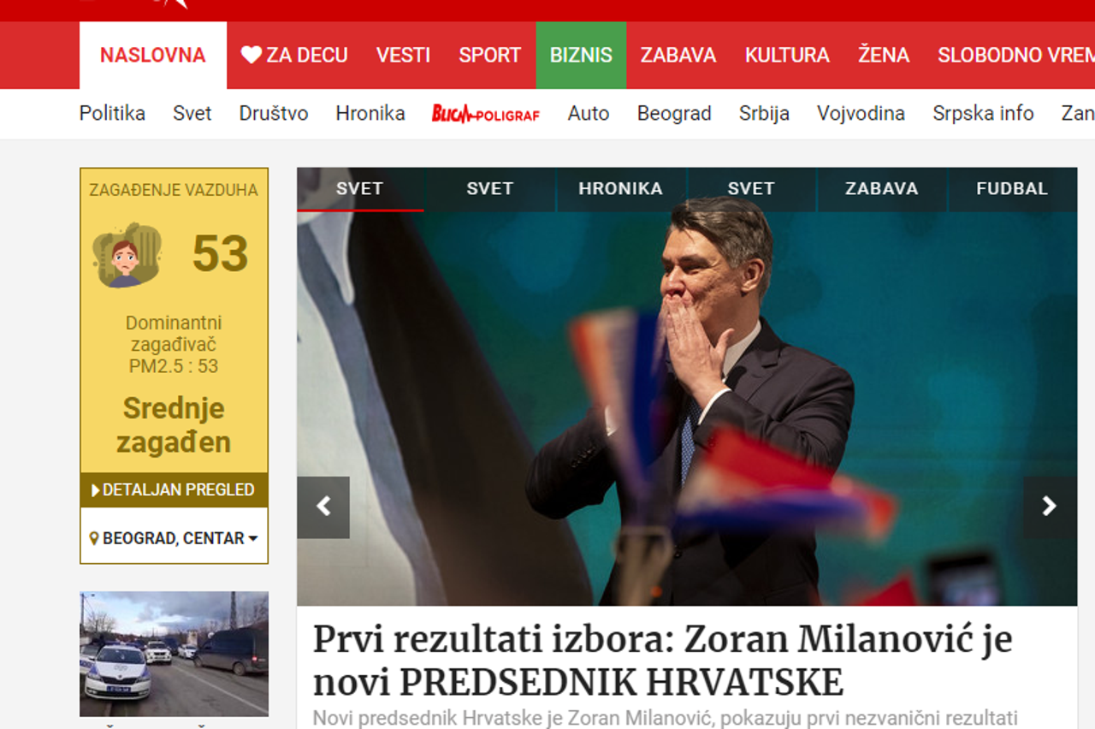This screenshot has width=1095, height=729.
Task: Click the air pollution face icon
Action: [x=127, y=255]
